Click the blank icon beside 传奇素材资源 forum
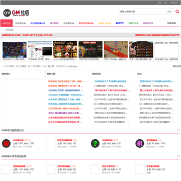 (x=139, y=169)
